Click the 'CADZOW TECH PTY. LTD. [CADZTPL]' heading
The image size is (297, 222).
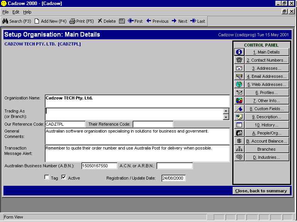(x=43, y=44)
